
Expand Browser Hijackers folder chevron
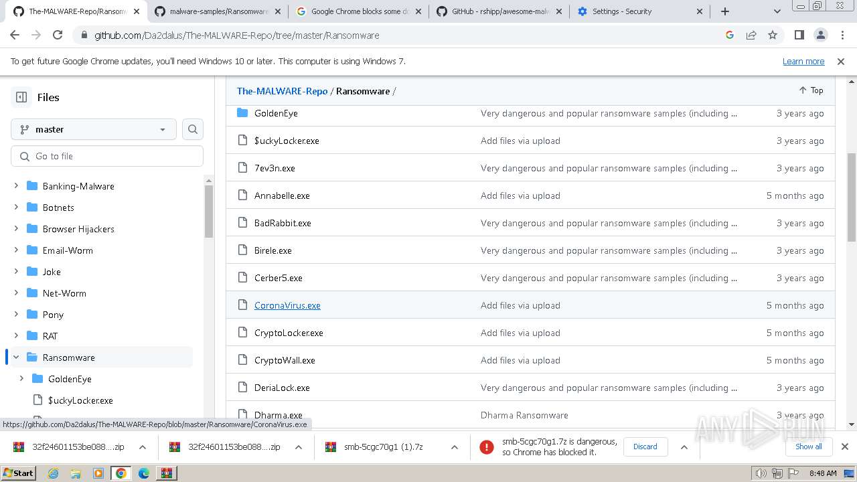[x=16, y=229]
